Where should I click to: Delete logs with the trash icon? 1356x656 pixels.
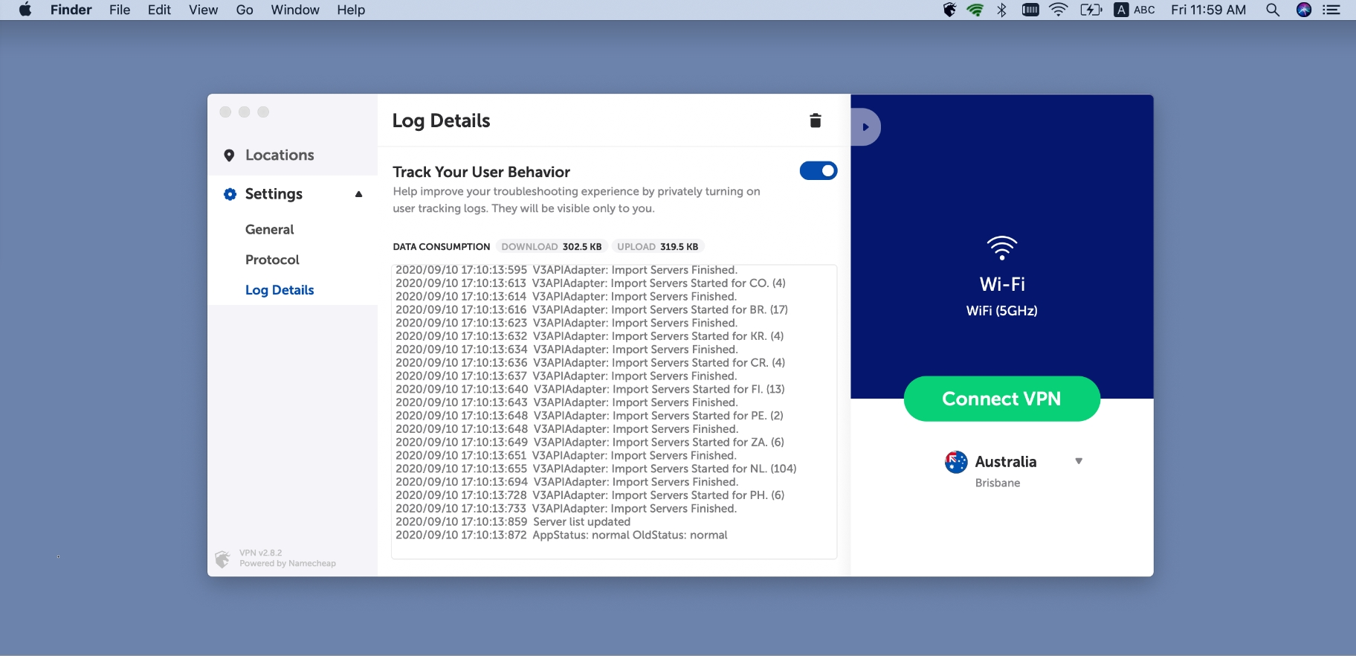tap(816, 120)
